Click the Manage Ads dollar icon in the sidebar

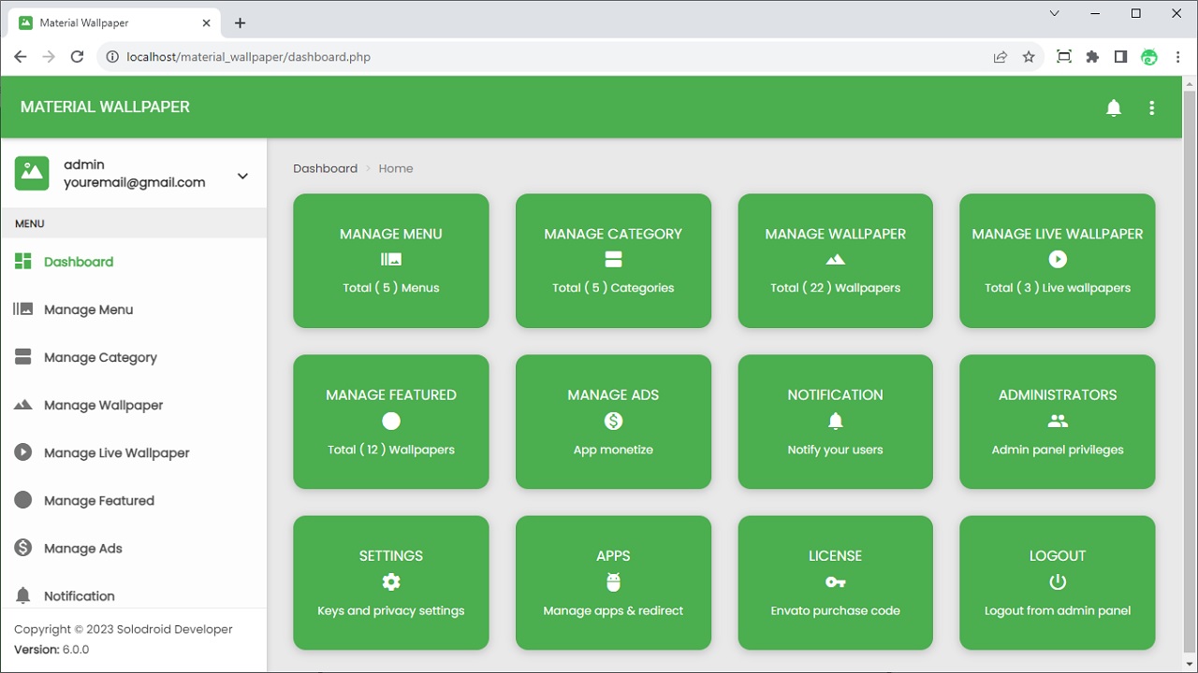coord(23,548)
